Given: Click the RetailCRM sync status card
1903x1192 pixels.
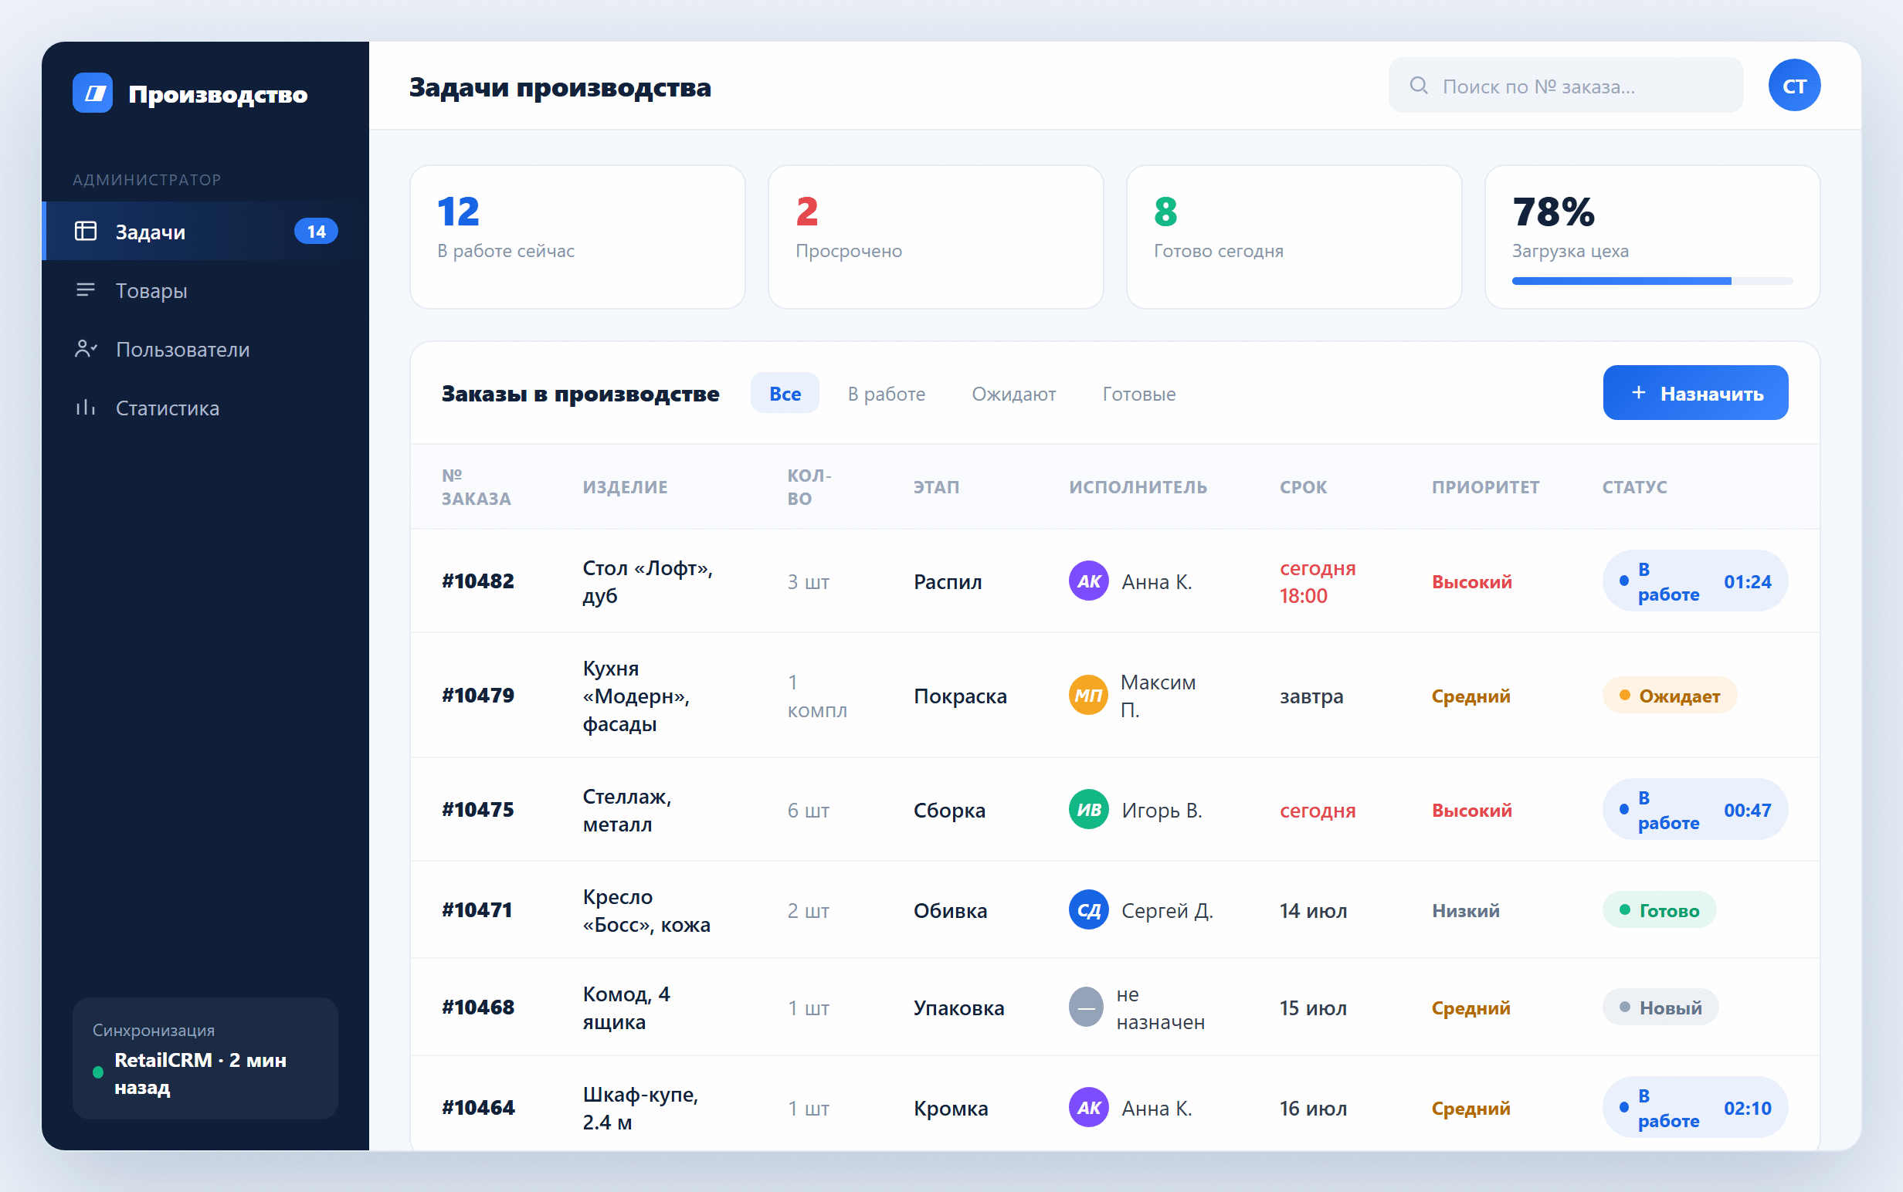Looking at the screenshot, I should [205, 1057].
